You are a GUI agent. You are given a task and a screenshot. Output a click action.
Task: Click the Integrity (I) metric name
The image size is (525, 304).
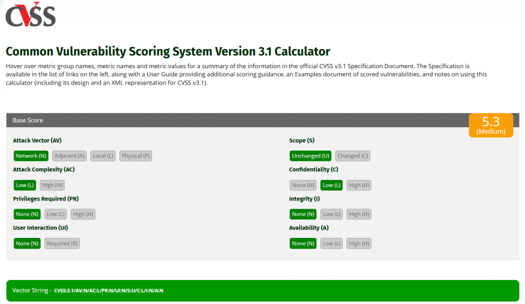[305, 199]
